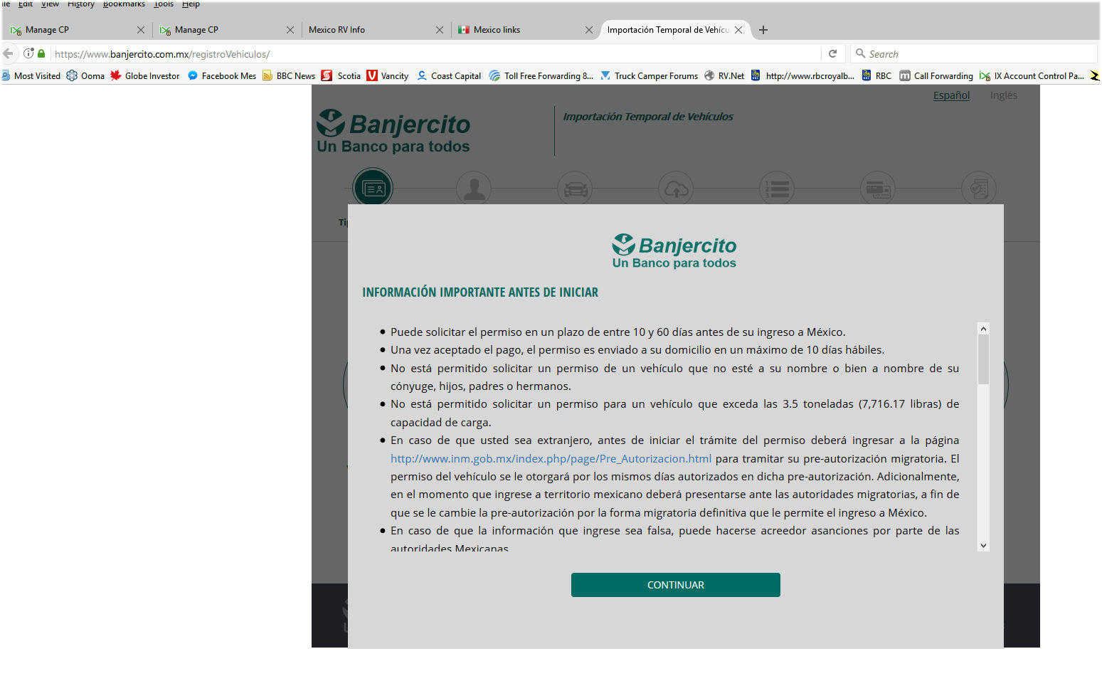This screenshot has width=1102, height=676.
Task: Open a new browser tab
Action: point(763,30)
